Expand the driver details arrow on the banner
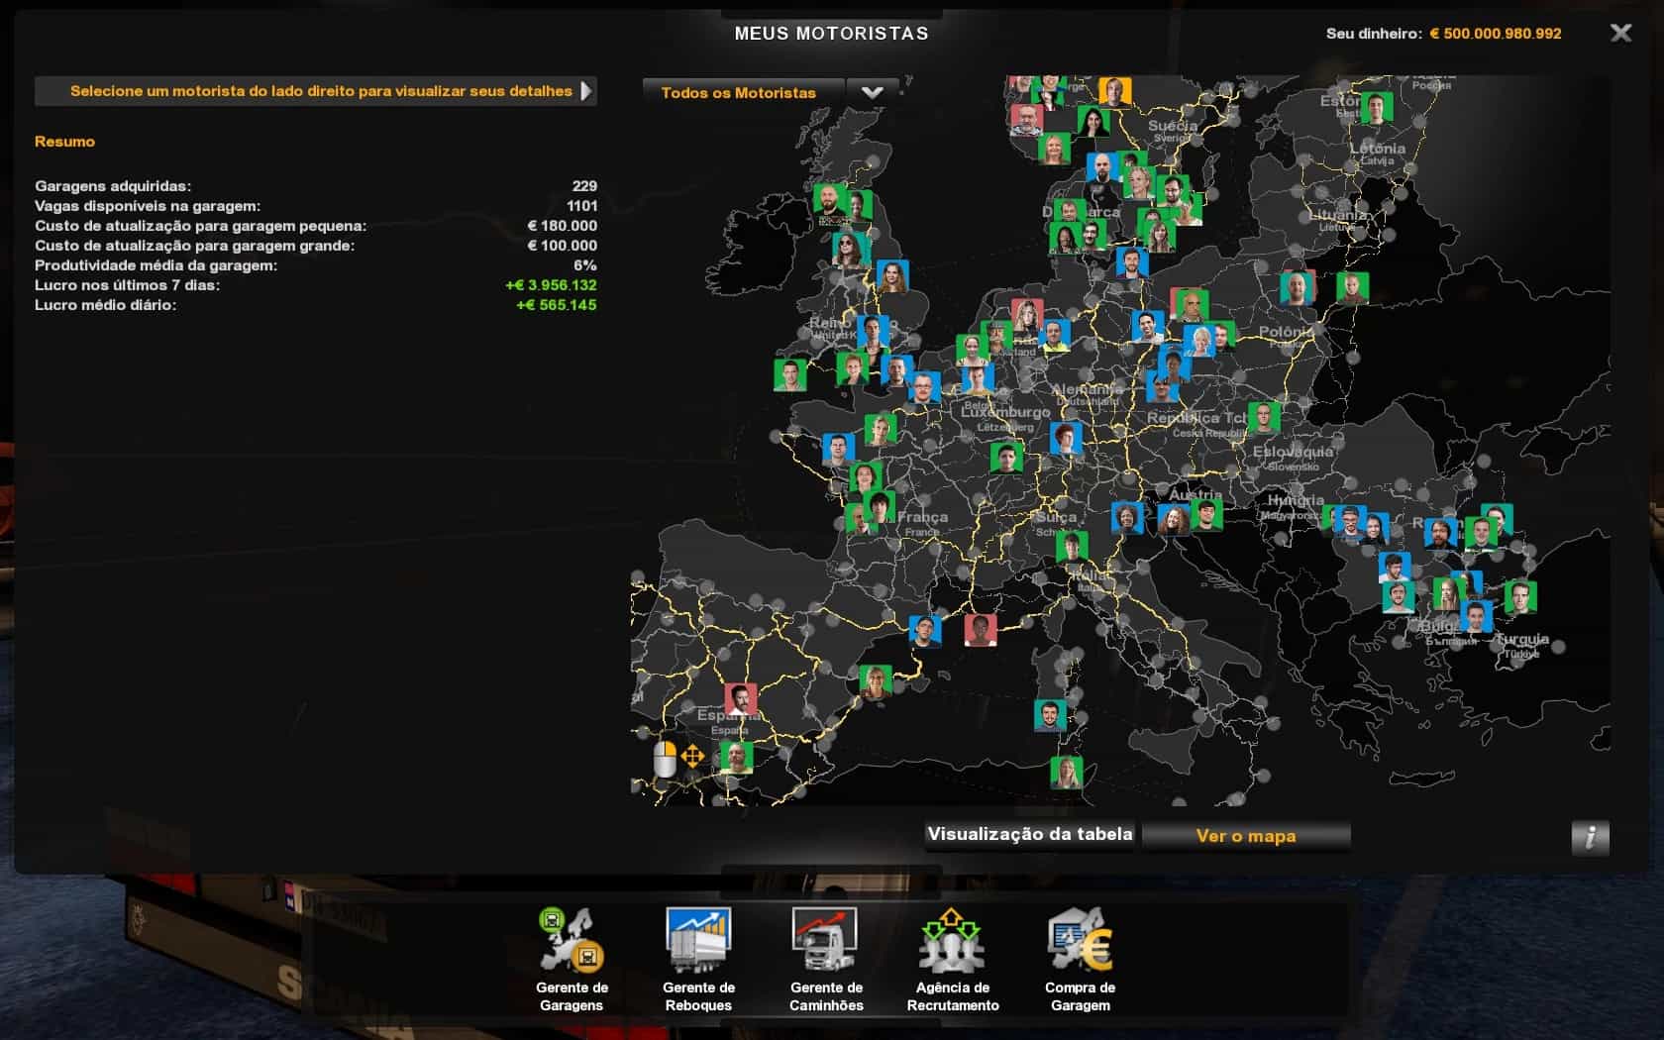 (587, 91)
